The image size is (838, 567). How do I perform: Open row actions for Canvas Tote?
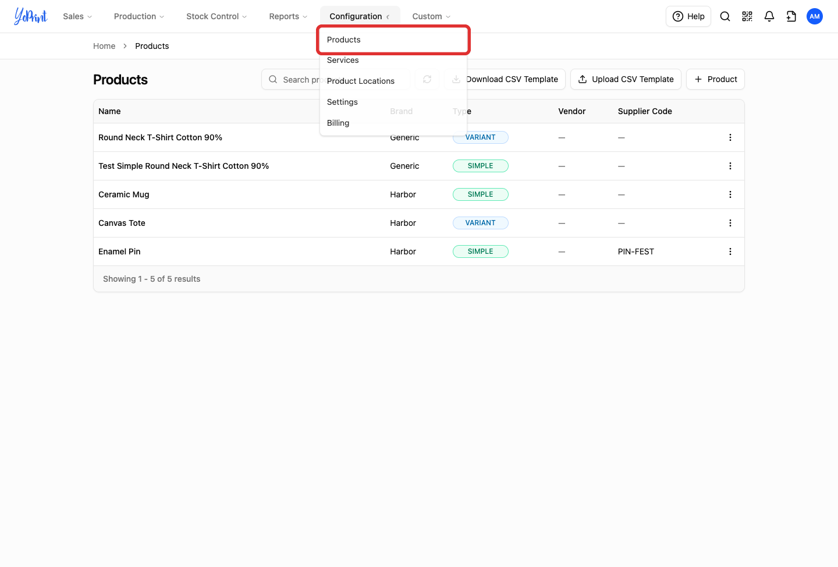coord(730,223)
